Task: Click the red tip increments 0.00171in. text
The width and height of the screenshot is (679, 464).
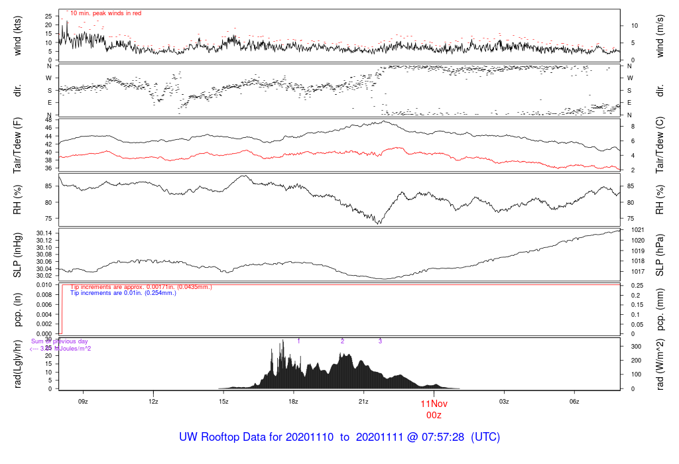Action: pyautogui.click(x=141, y=287)
